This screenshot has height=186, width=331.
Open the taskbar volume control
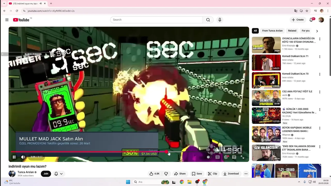point(314,182)
